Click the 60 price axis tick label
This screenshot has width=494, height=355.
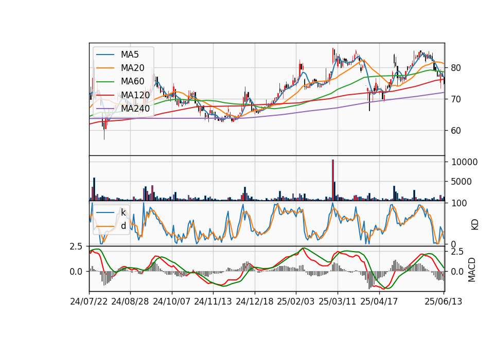coord(455,130)
